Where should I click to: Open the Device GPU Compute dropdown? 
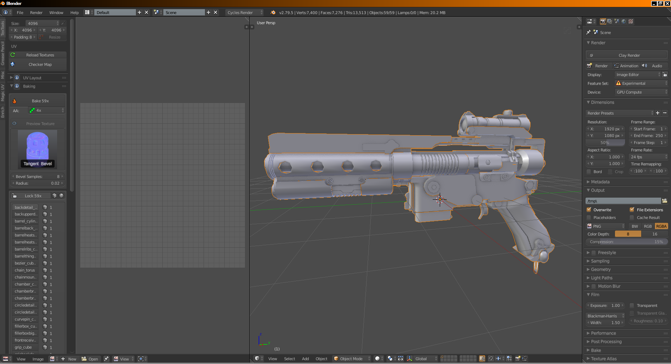click(641, 92)
